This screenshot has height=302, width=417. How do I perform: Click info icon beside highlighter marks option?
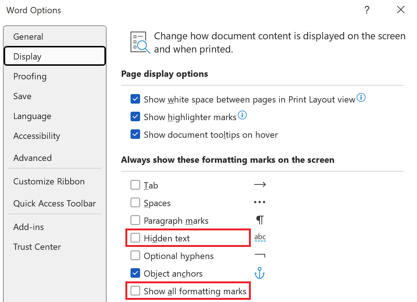242,115
